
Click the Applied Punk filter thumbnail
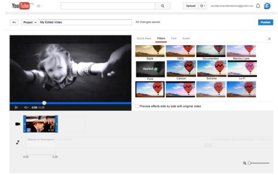pos(150,69)
